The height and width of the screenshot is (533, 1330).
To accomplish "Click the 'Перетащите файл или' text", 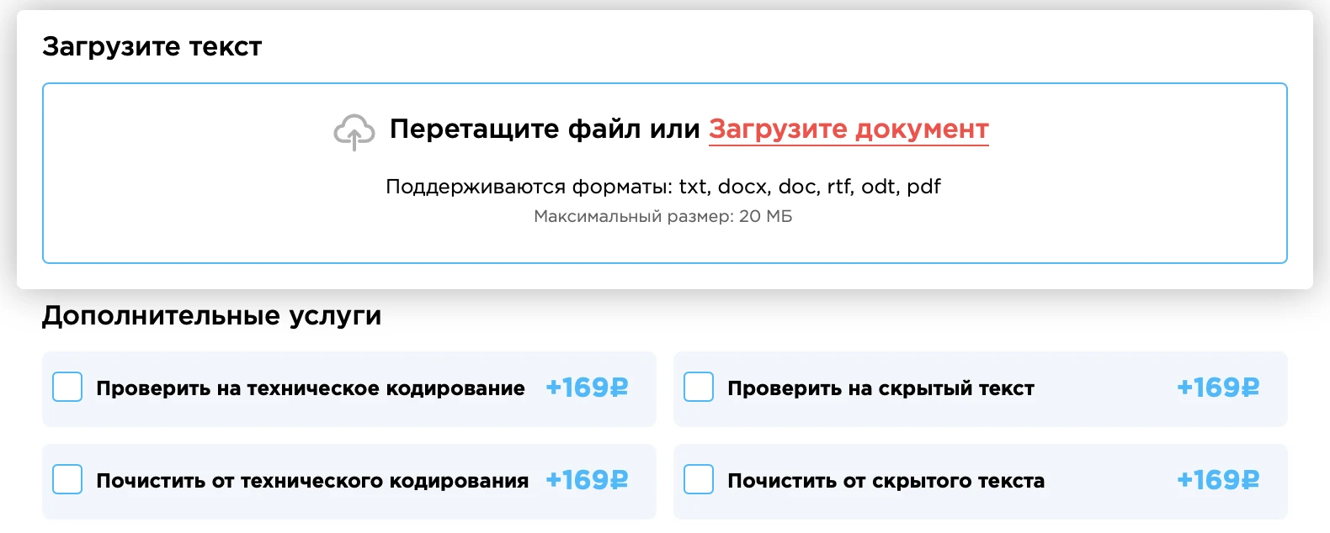I will [x=545, y=129].
